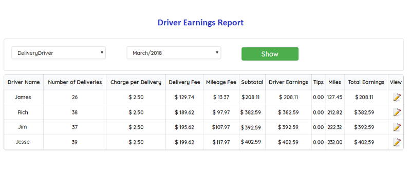
Task: Click the Subtotal column header
Action: click(252, 82)
